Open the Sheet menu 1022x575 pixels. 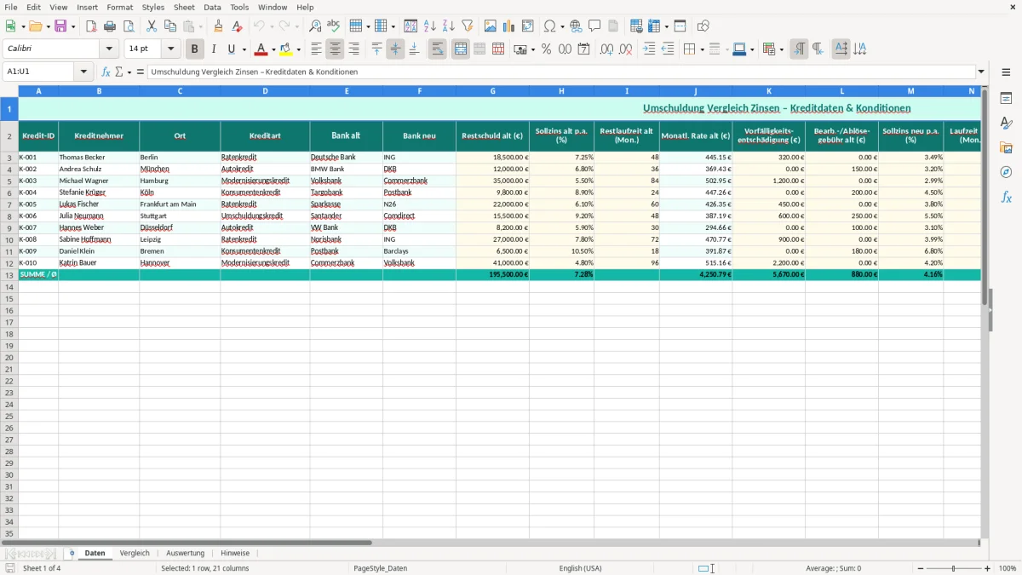click(184, 7)
